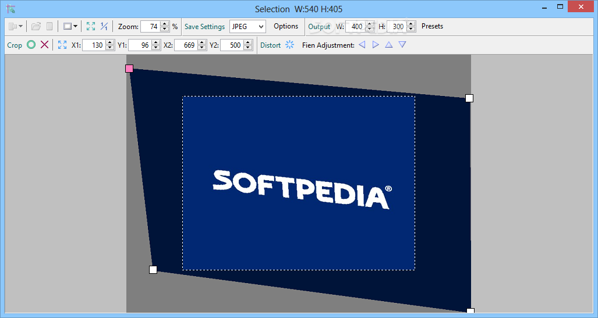Viewport: 598px width, 318px height.
Task: Click the X1 coordinate field
Action: click(93, 45)
